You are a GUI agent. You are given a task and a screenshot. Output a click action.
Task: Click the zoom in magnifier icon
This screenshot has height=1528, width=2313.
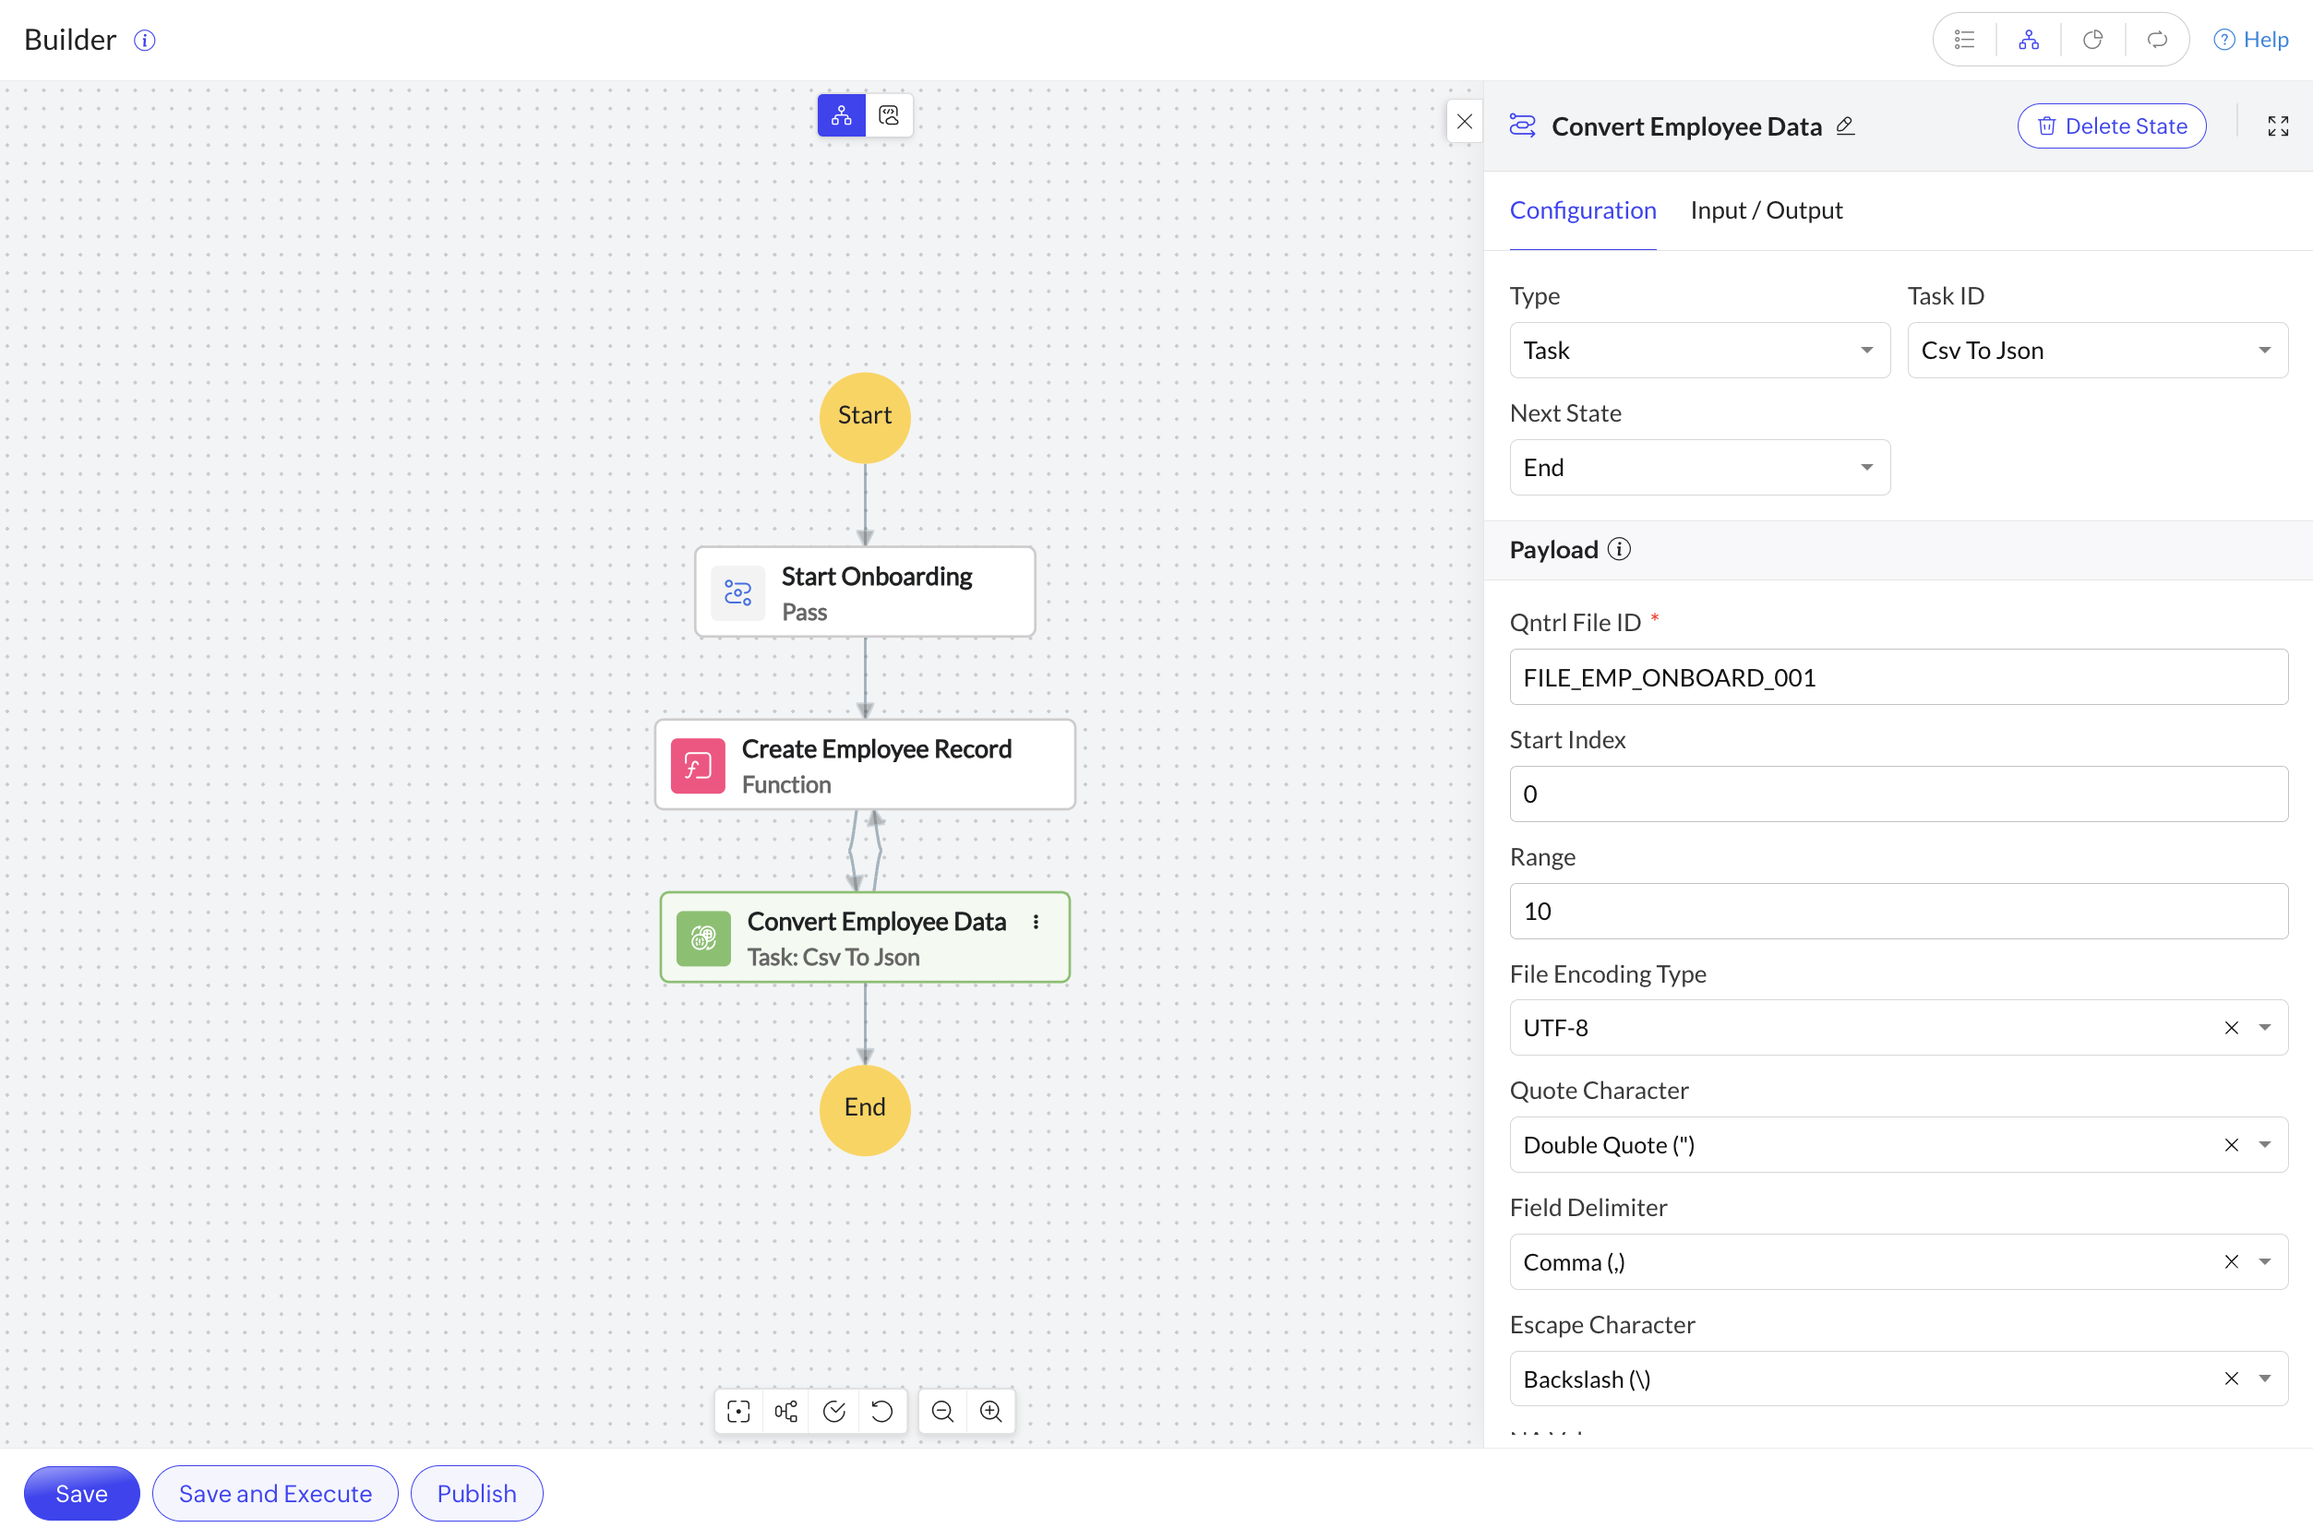pyautogui.click(x=990, y=1411)
